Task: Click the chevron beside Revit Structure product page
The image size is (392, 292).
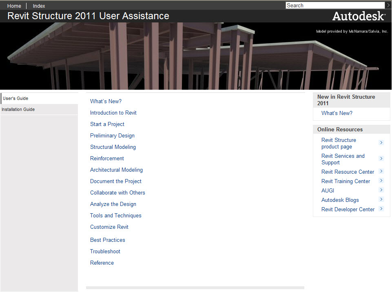Action: click(x=381, y=143)
